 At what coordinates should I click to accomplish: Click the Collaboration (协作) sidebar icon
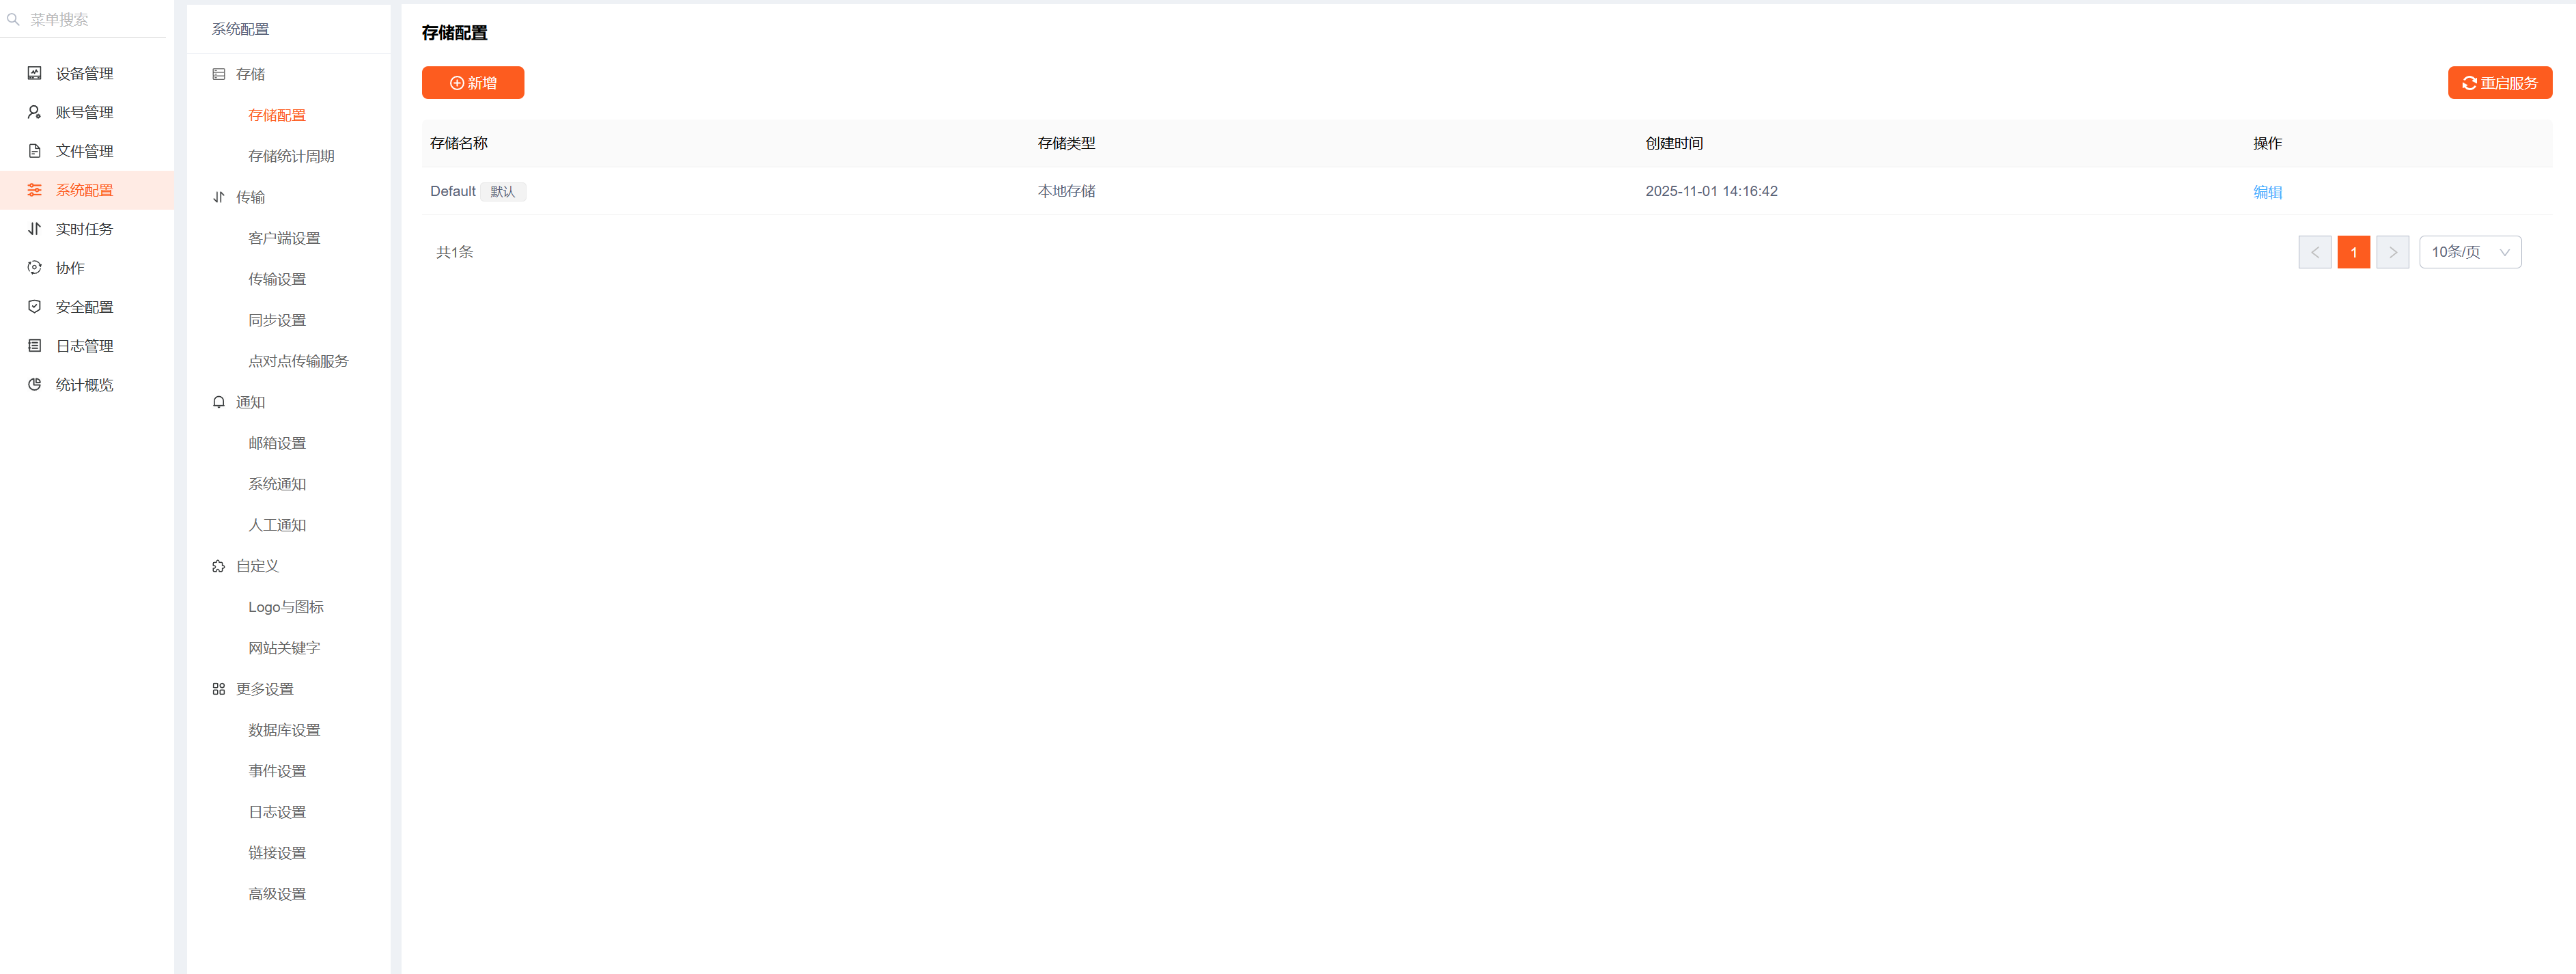34,268
